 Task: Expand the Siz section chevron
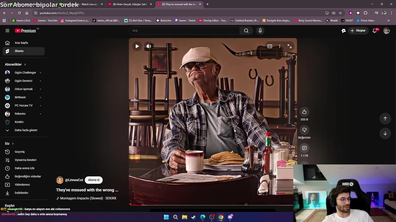[13, 144]
